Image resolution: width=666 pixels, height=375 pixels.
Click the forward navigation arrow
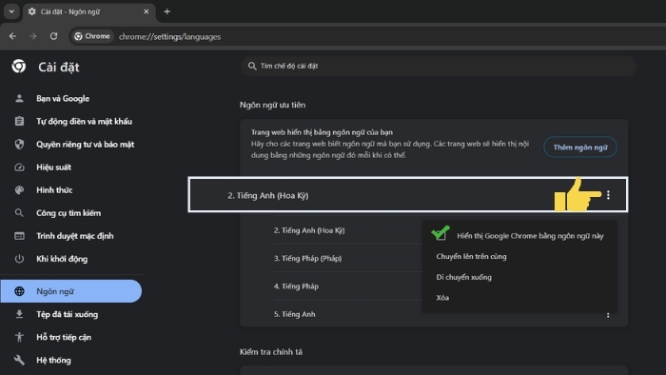click(33, 36)
